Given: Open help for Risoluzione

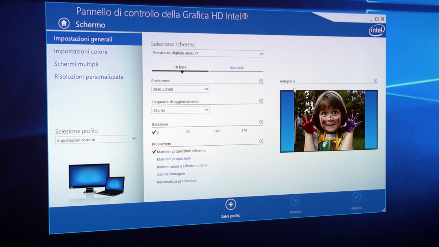Looking at the screenshot, I should click(261, 81).
